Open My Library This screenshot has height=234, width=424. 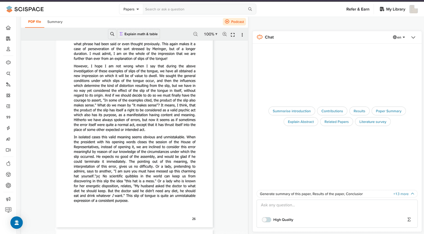pos(392,9)
